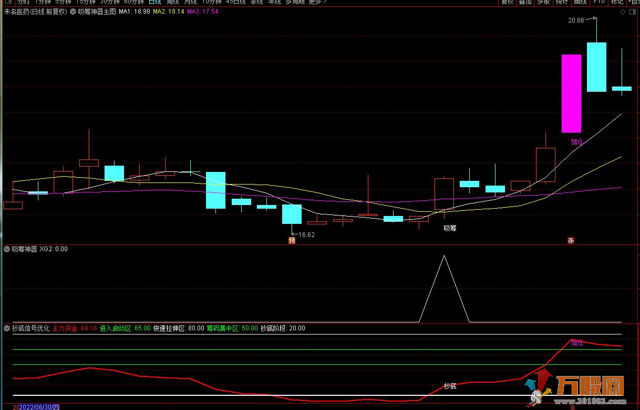This screenshot has height=410, width=640.
Task: Click the red 涨 marker below chart
Action: tap(571, 241)
